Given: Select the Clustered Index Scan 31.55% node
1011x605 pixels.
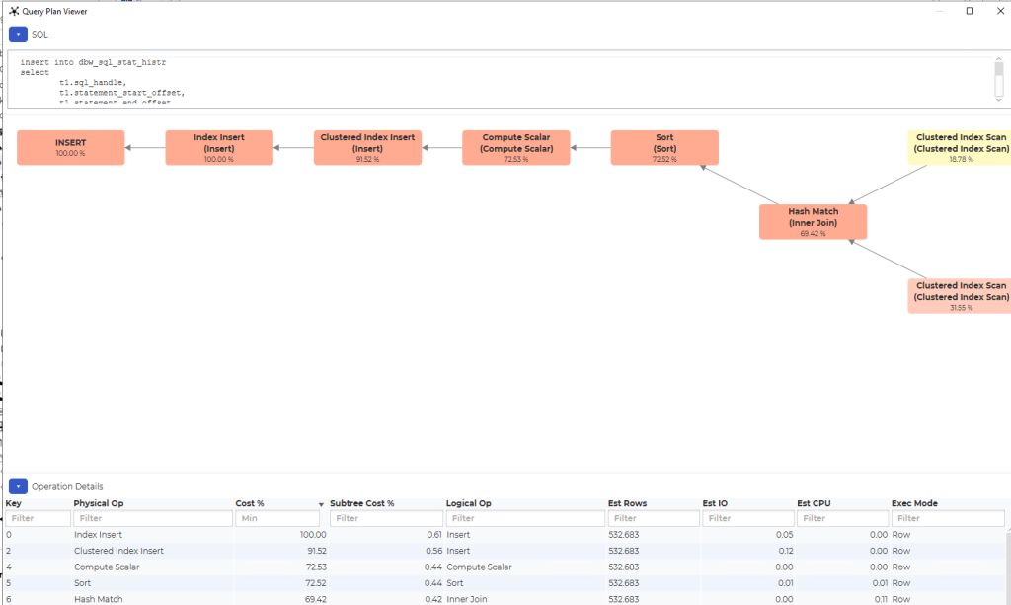Looking at the screenshot, I should click(x=960, y=296).
